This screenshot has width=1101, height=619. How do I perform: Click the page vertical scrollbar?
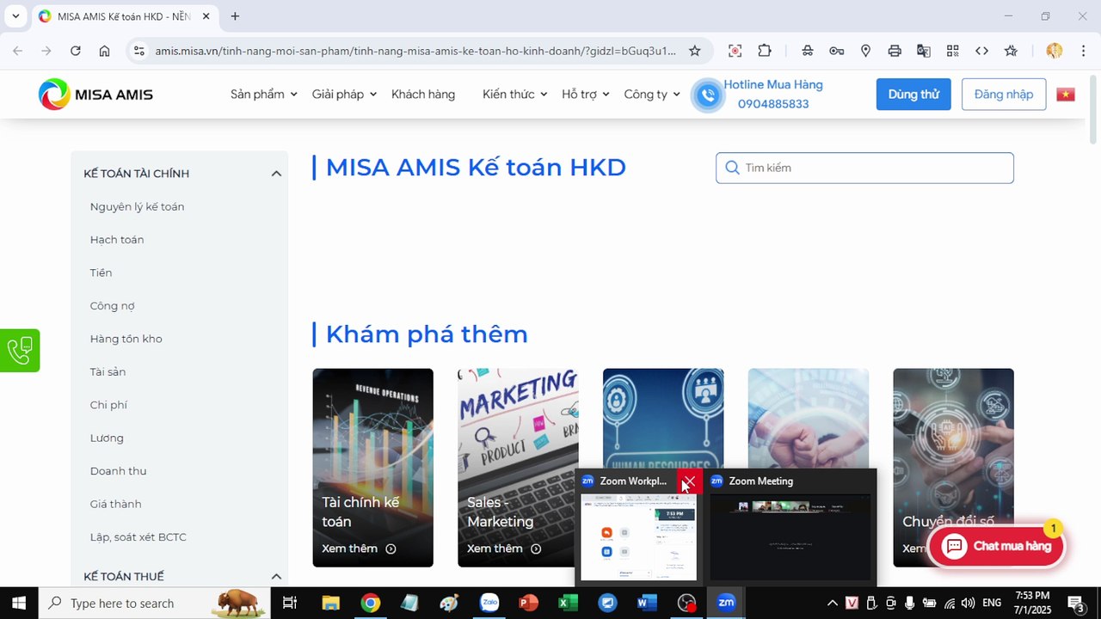click(1094, 109)
